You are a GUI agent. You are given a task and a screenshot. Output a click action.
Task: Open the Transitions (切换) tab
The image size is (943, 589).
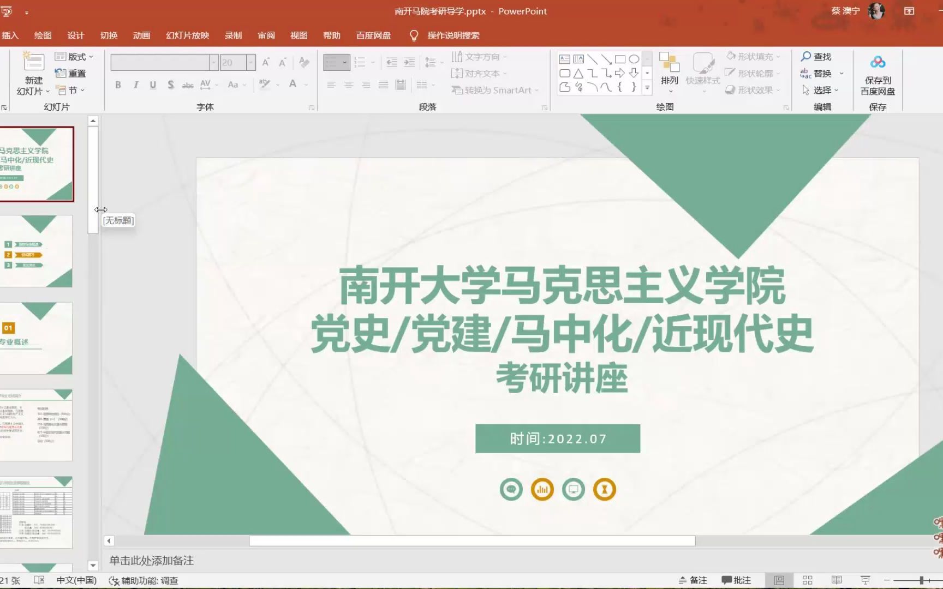click(109, 35)
